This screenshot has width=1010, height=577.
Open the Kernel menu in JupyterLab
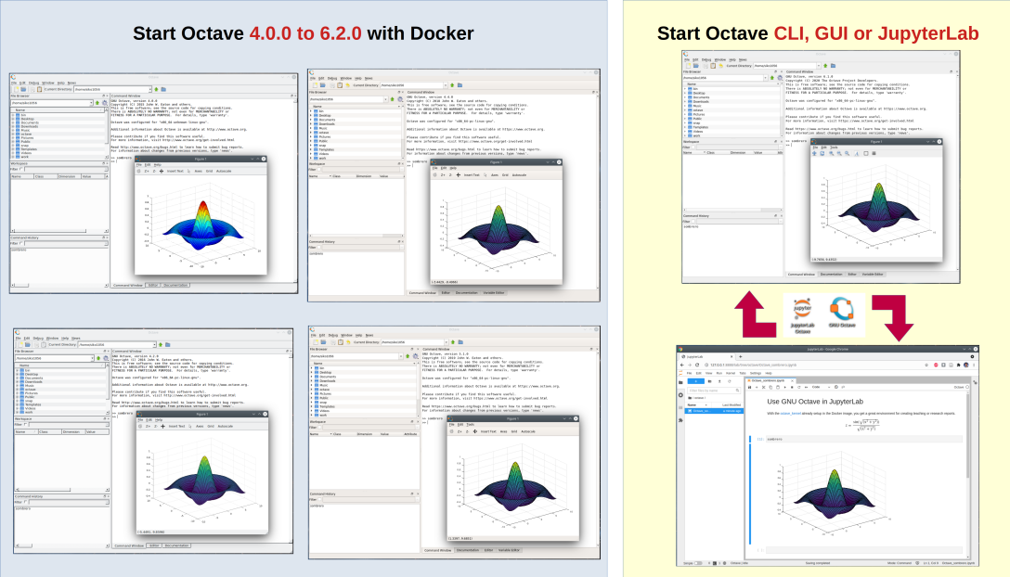pos(731,373)
